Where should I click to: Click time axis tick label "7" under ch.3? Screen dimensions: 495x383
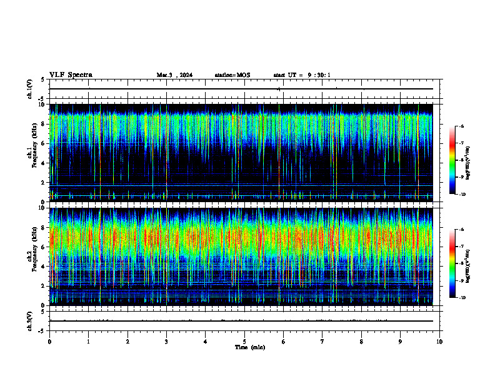pyautogui.click(x=322, y=342)
